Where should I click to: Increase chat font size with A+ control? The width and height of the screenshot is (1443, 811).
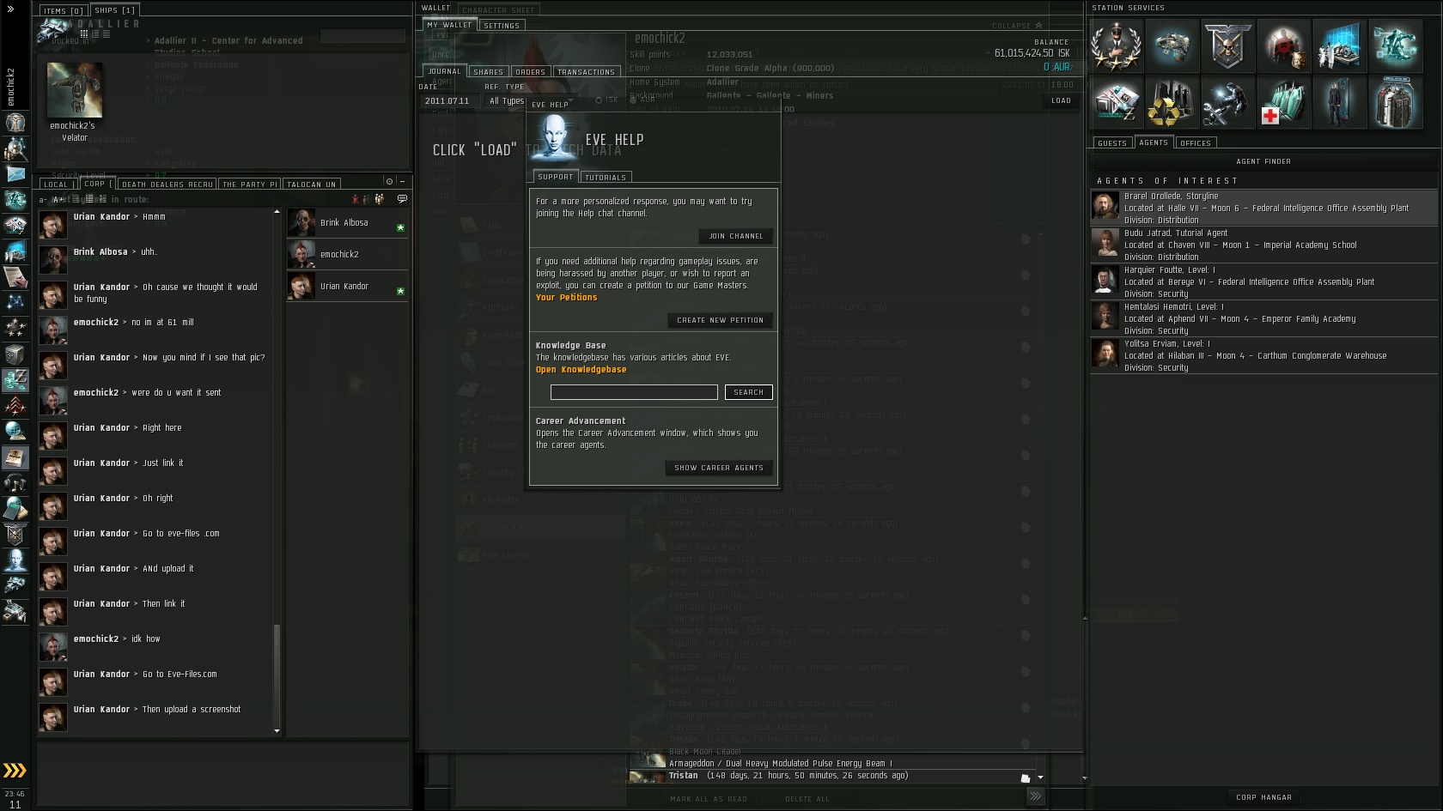pyautogui.click(x=58, y=200)
